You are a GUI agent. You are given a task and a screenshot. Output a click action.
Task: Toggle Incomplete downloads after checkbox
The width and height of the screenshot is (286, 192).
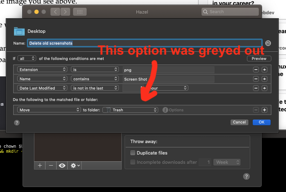[x=133, y=162]
